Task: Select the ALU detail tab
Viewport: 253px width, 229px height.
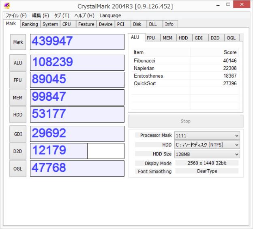Action: pyautogui.click(x=136, y=37)
